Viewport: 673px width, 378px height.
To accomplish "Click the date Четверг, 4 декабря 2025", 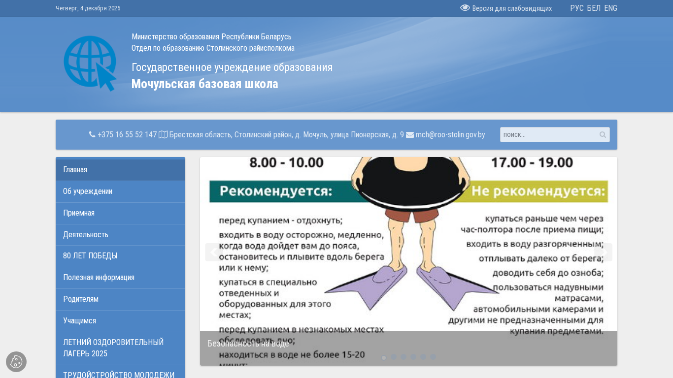I will [x=88, y=8].
